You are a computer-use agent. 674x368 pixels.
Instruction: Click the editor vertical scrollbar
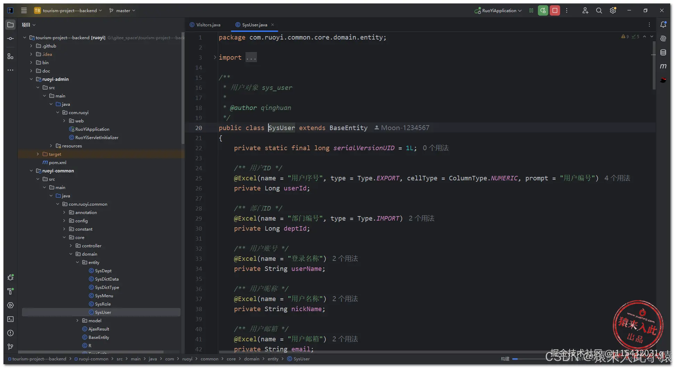pos(654,66)
